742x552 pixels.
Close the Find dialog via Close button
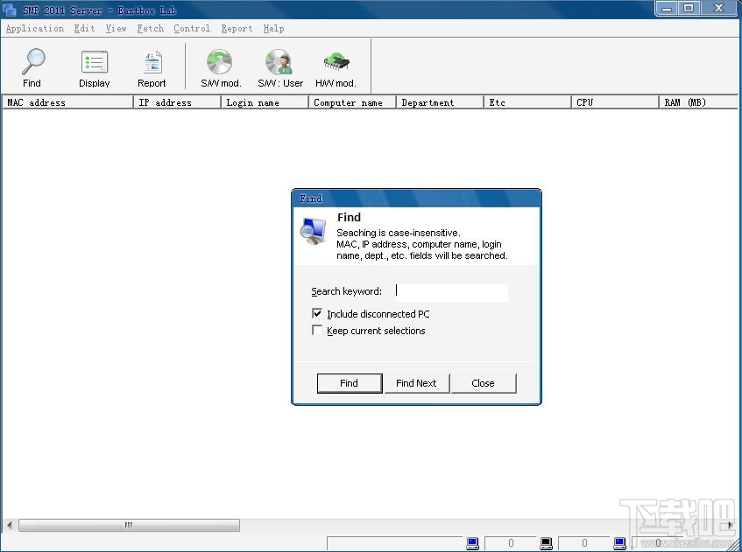[x=484, y=383]
